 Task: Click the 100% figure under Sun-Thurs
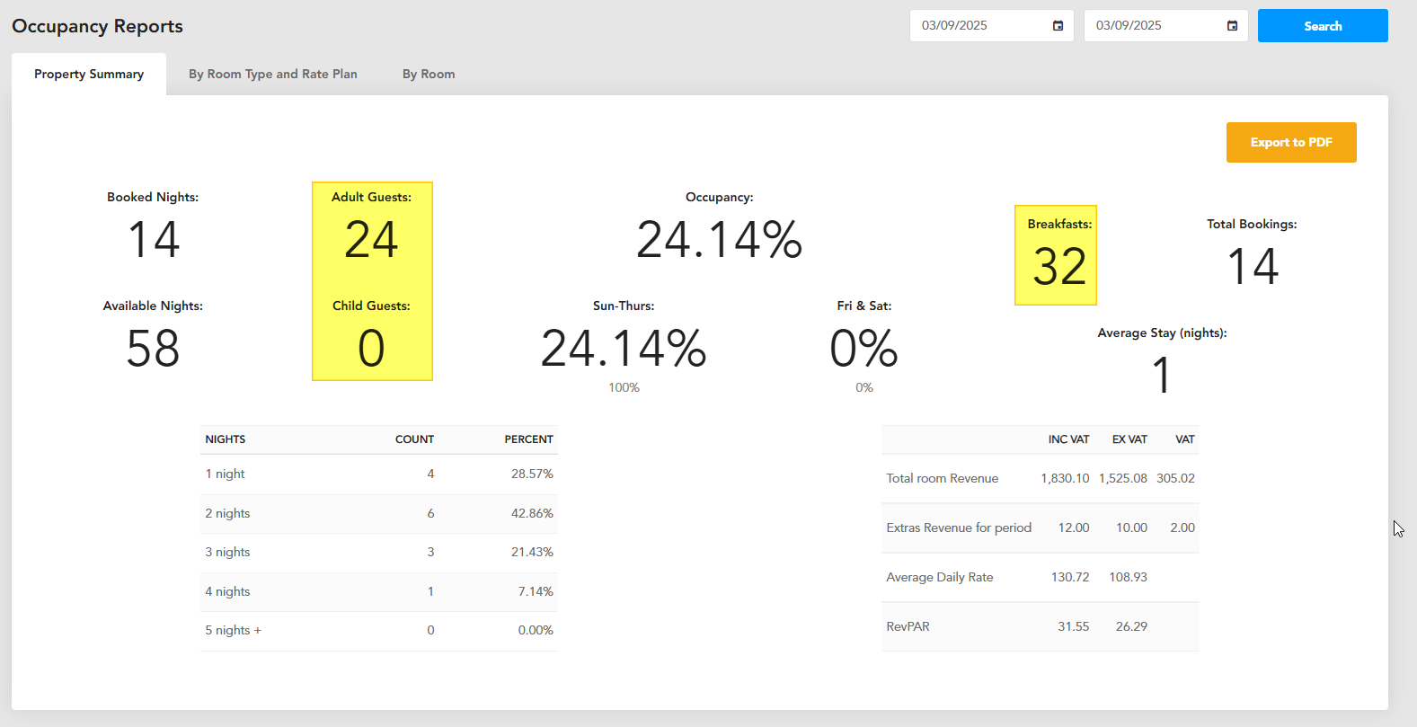point(624,387)
